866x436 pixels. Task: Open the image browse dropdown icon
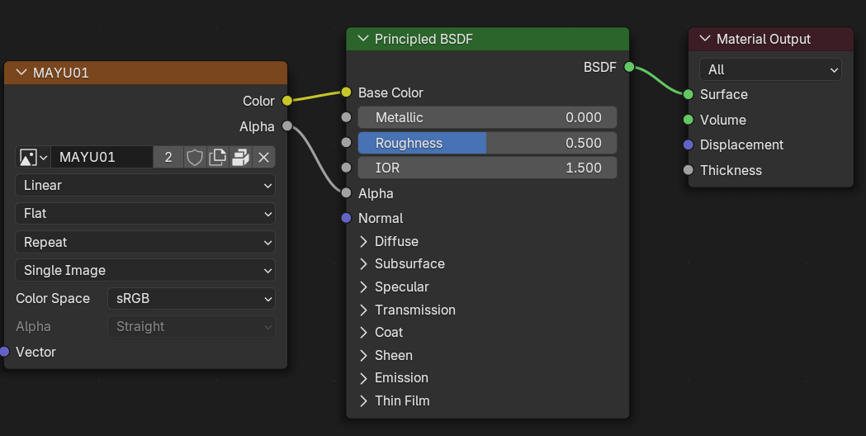click(x=33, y=157)
